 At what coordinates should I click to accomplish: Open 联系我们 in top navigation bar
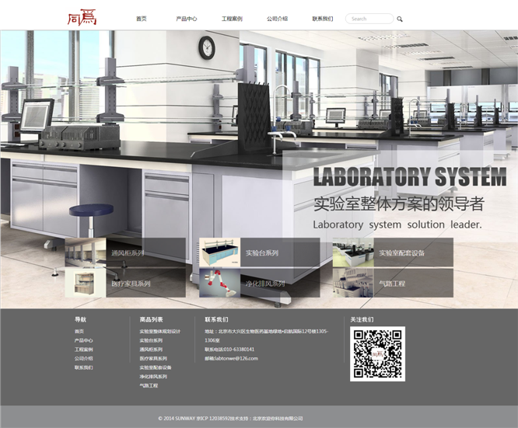(x=323, y=19)
